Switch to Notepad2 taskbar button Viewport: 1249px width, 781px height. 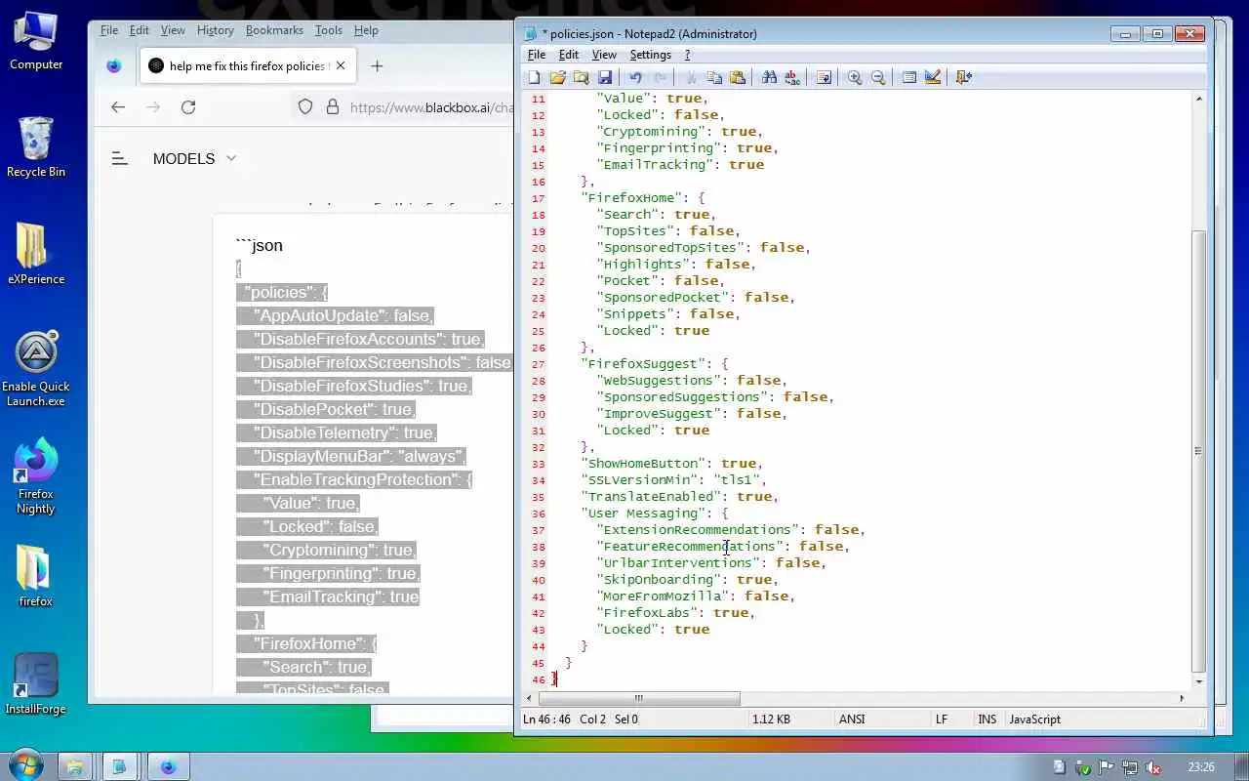[119, 766]
